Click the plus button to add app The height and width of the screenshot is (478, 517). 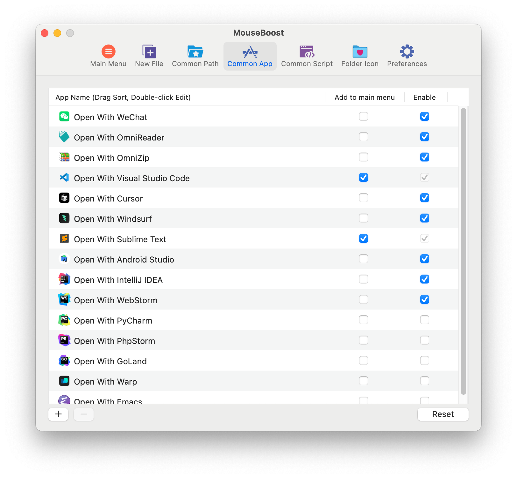58,414
